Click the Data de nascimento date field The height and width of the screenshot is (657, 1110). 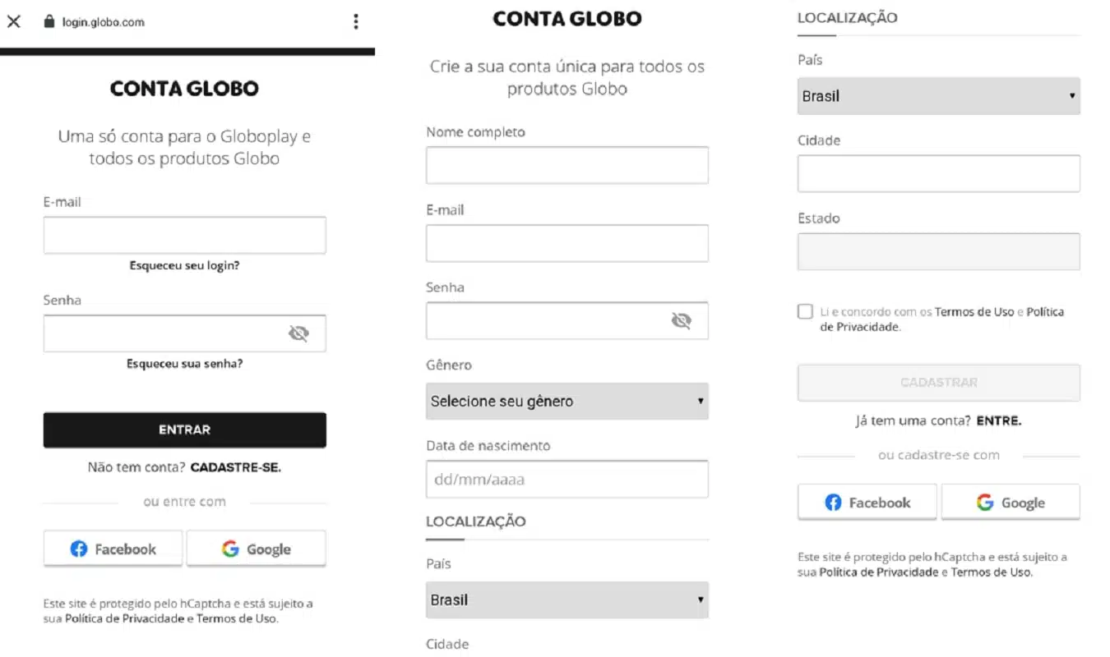[567, 480]
